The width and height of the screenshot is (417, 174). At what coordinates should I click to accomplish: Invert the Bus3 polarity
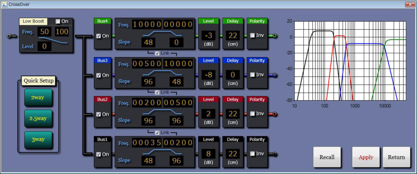(252, 75)
